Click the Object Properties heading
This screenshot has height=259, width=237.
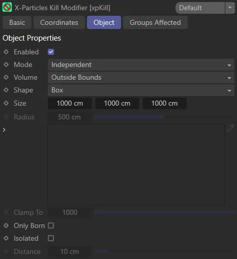click(x=32, y=38)
